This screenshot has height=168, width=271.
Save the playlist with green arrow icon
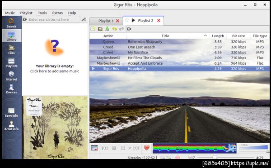pyautogui.click(x=107, y=29)
